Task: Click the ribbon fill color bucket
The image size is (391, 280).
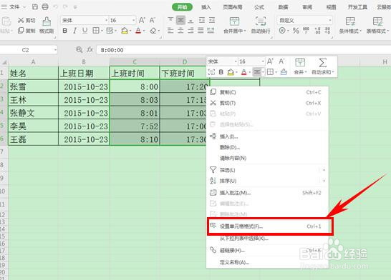Action: 125,31
